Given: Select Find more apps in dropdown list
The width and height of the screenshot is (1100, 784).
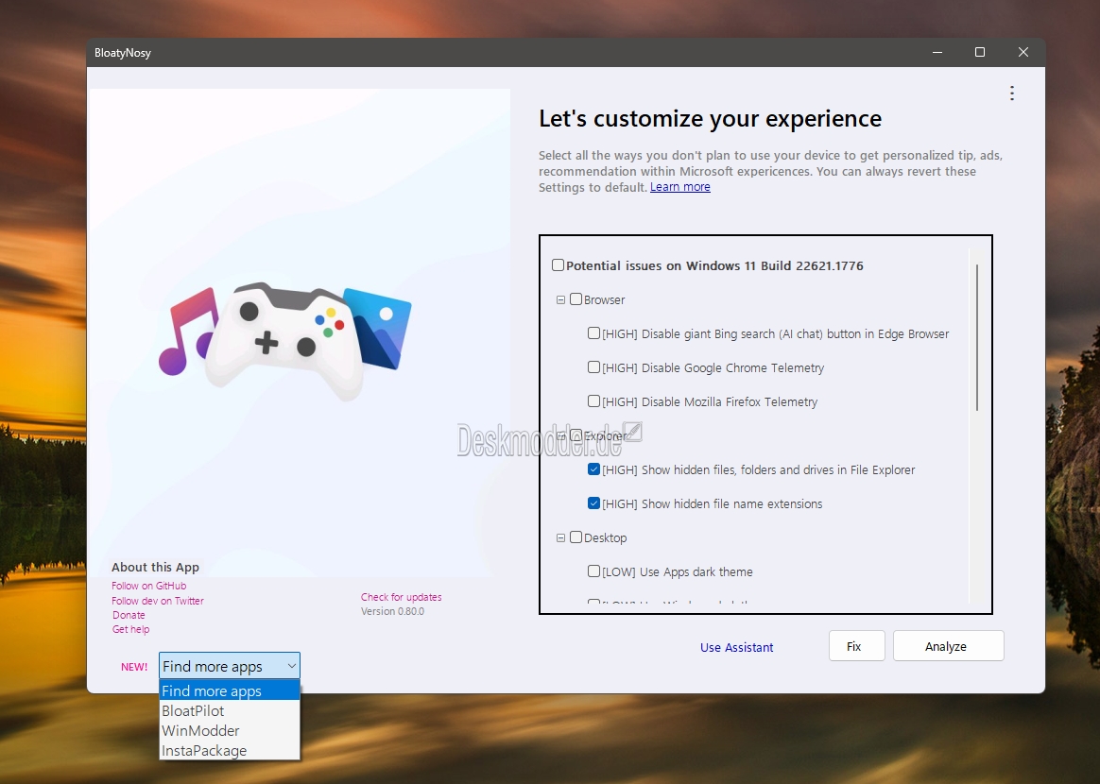Looking at the screenshot, I should (x=230, y=690).
